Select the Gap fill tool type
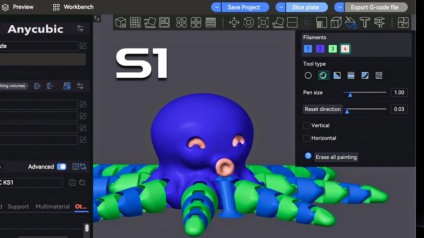424x238 pixels. pyautogui.click(x=379, y=75)
